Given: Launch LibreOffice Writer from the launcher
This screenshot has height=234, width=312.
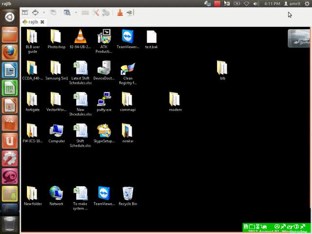Looking at the screenshot, I should point(10,70).
